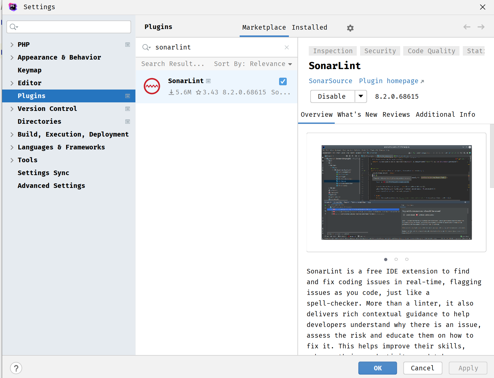Click the forward navigation arrow
The height and width of the screenshot is (378, 494).
point(481,27)
